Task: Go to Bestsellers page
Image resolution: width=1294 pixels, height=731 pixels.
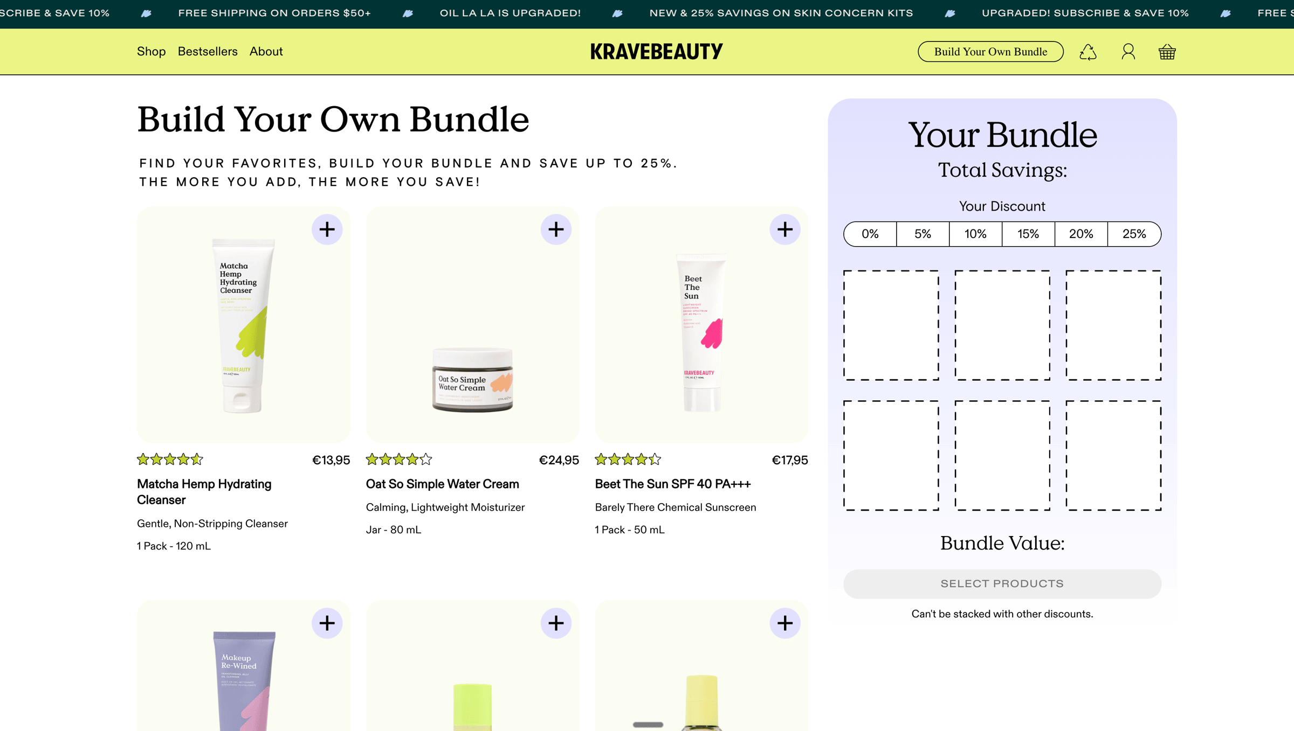Action: coord(208,52)
